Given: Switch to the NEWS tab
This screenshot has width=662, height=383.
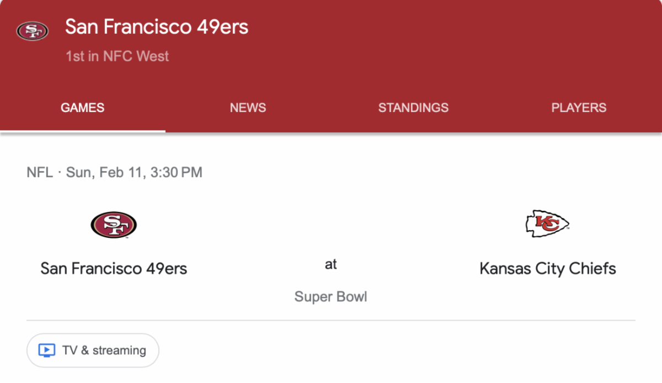Looking at the screenshot, I should pyautogui.click(x=248, y=108).
